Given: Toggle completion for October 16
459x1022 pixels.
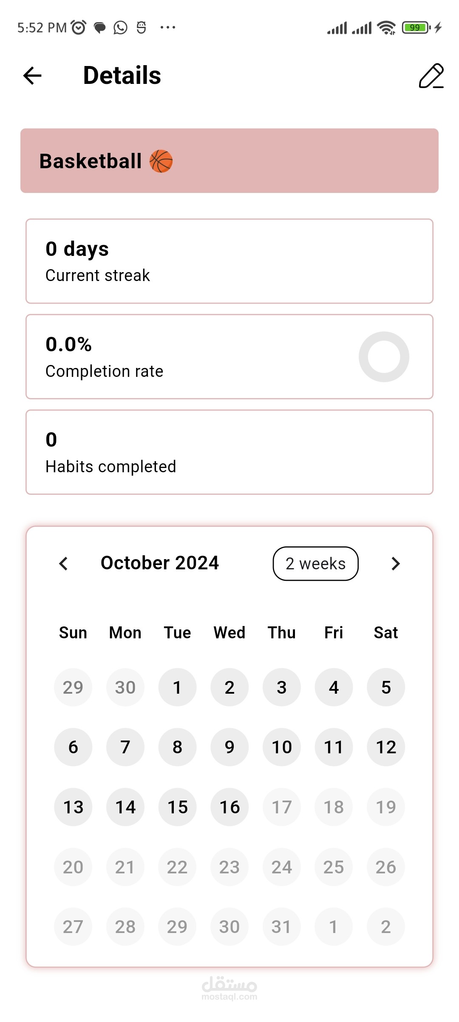Looking at the screenshot, I should click(x=229, y=807).
